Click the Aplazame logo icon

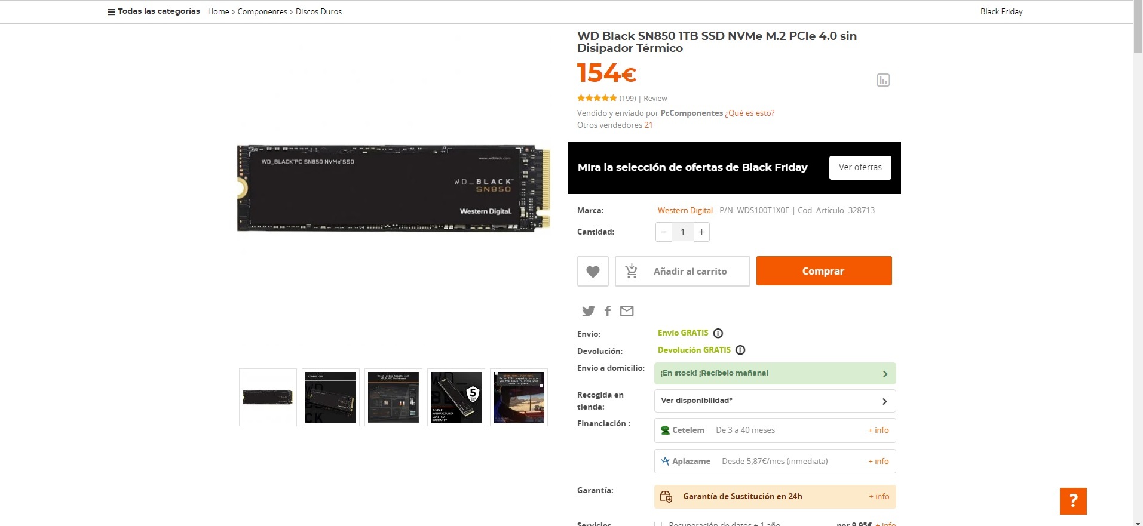[x=665, y=461]
